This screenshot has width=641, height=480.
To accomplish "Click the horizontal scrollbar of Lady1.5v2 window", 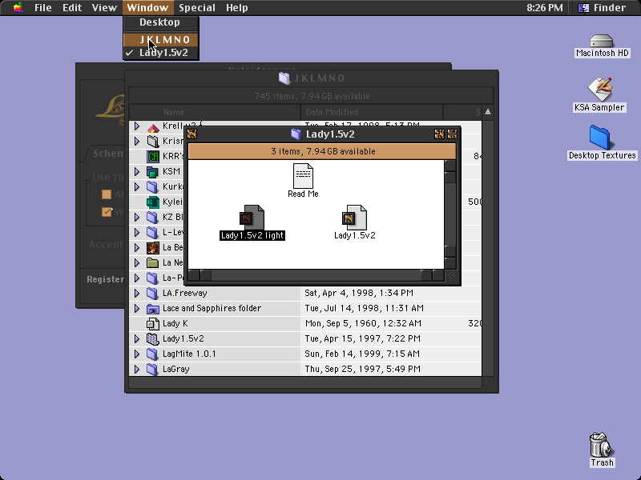I will click(316, 275).
